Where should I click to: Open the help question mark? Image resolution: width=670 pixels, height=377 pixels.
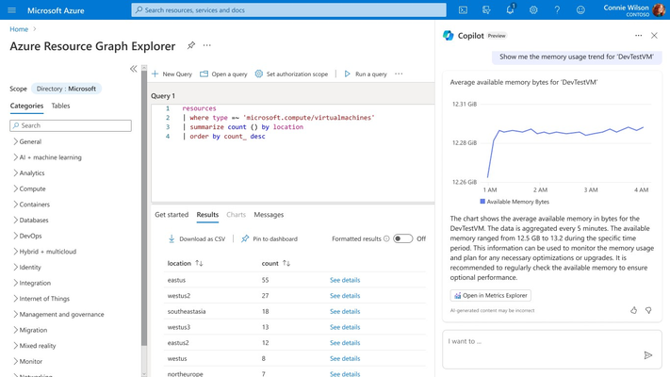point(557,10)
